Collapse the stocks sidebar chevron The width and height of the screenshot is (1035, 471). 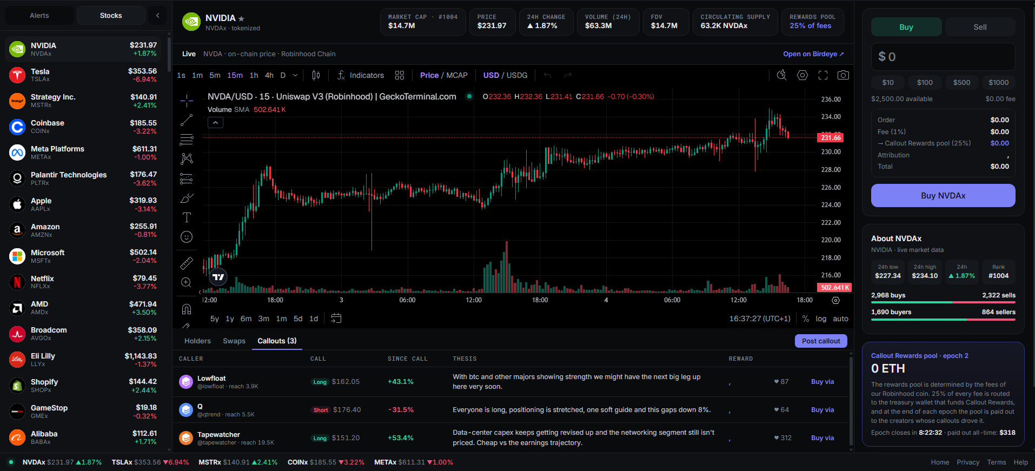point(157,15)
